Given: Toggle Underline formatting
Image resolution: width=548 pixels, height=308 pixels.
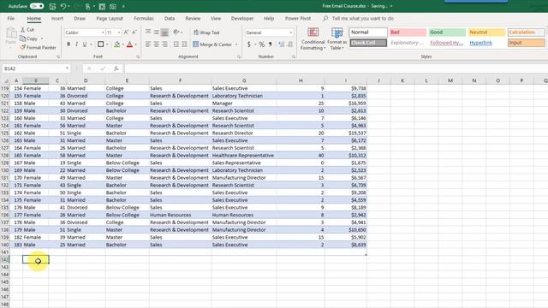Looking at the screenshot, I should 85,44.
